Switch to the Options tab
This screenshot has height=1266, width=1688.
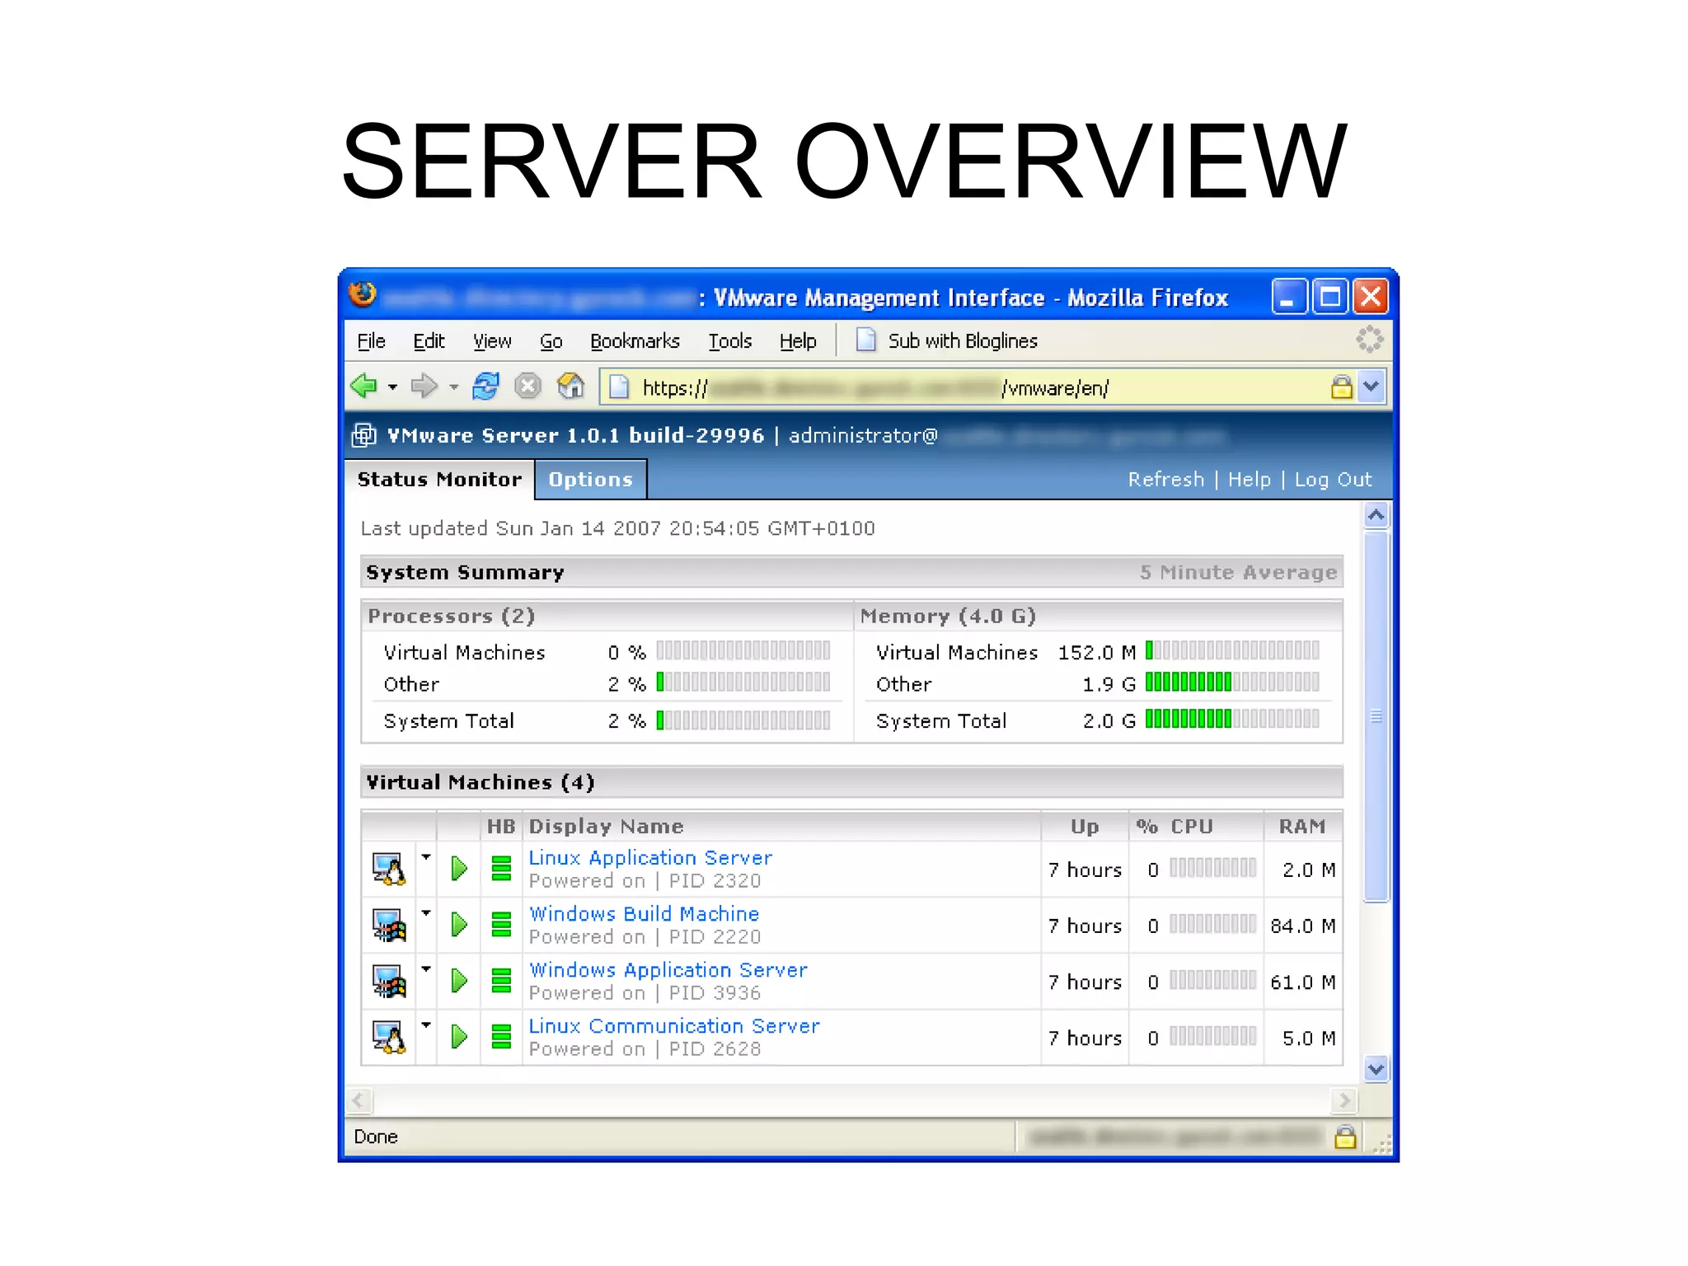coord(591,480)
